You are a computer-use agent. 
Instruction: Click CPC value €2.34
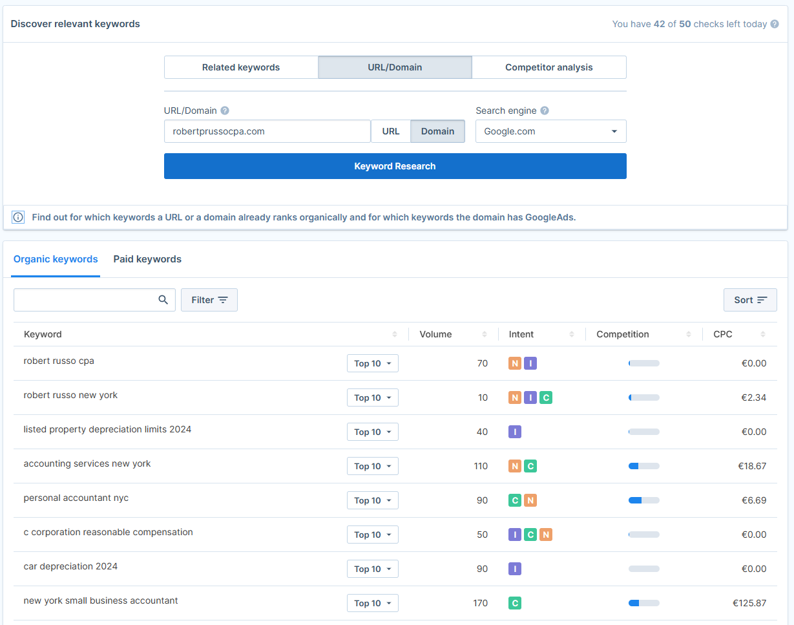pyautogui.click(x=755, y=397)
